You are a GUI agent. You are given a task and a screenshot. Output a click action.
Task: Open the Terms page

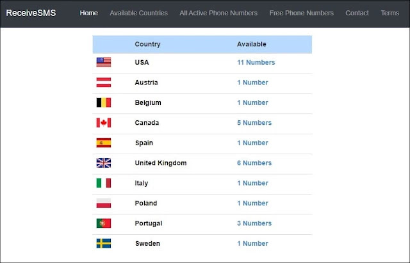point(390,13)
